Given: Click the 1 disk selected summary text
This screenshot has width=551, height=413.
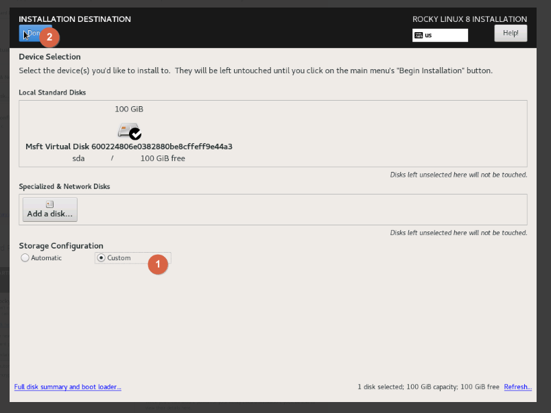Looking at the screenshot, I should coord(428,387).
